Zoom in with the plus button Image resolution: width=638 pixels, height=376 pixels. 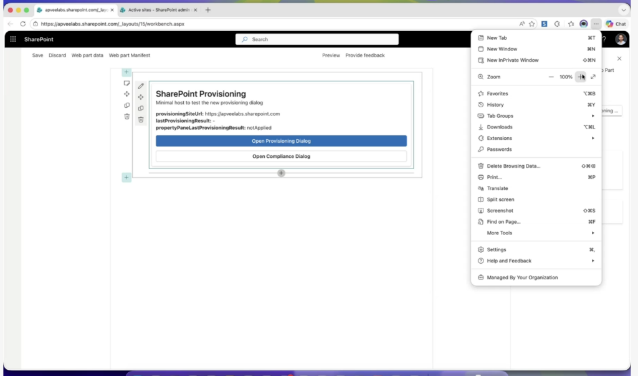click(581, 77)
